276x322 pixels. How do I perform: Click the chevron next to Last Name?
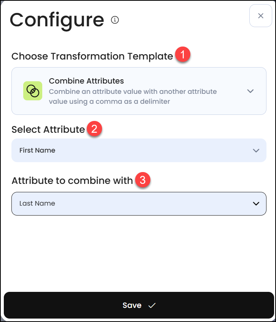(x=256, y=203)
